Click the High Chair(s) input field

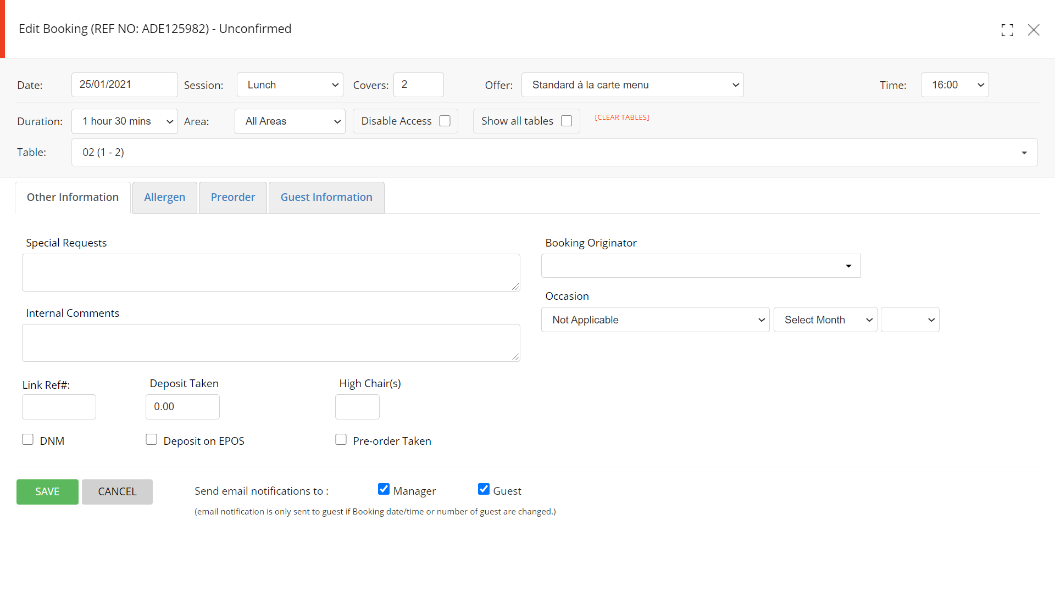pos(357,407)
